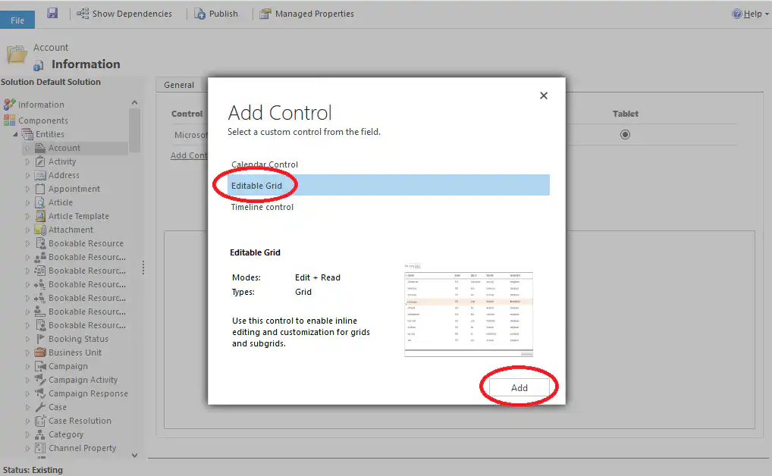Click the Account entity icon

39,147
